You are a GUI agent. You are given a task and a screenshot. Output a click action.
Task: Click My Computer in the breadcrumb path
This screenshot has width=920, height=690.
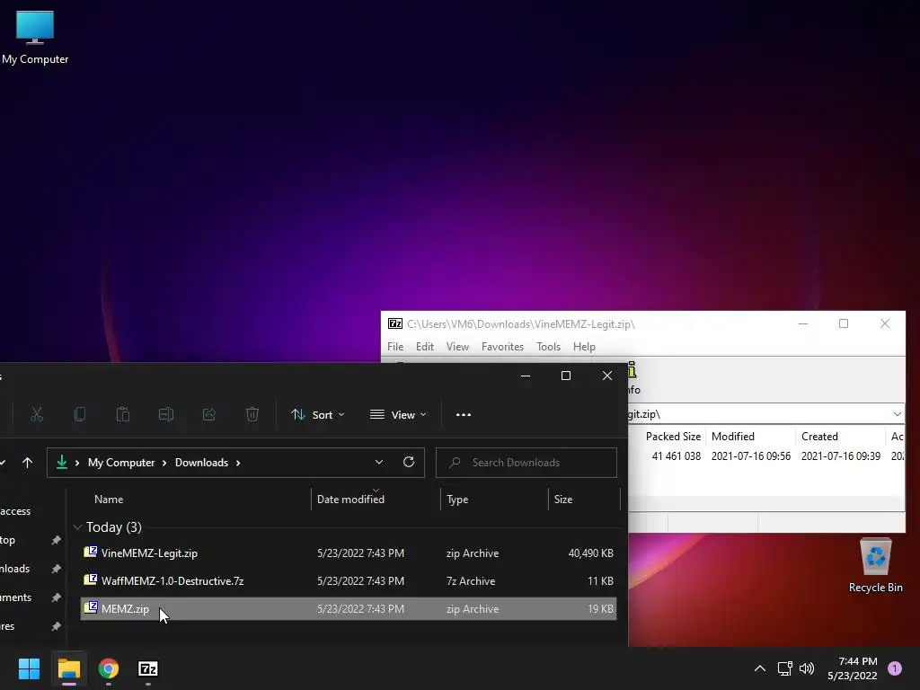[x=121, y=463]
